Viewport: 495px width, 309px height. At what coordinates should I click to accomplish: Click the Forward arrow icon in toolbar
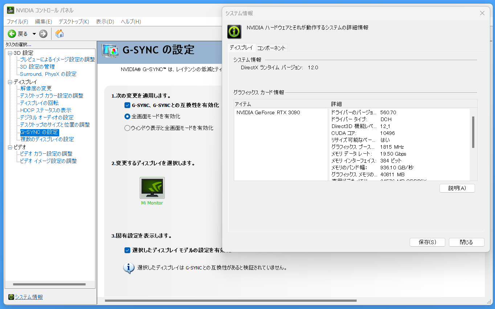click(x=43, y=34)
